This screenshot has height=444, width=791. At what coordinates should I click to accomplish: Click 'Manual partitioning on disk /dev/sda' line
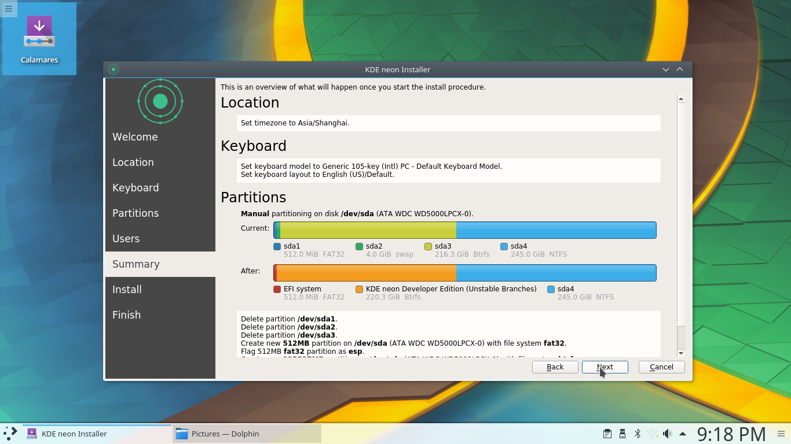[x=357, y=214]
